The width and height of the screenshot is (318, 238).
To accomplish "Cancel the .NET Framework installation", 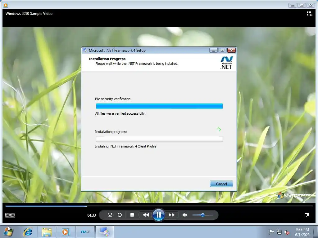I will pos(221,184).
